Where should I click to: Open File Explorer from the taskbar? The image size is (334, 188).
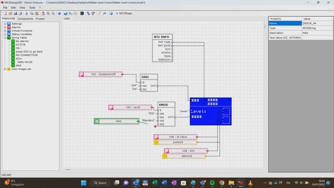[231, 183]
